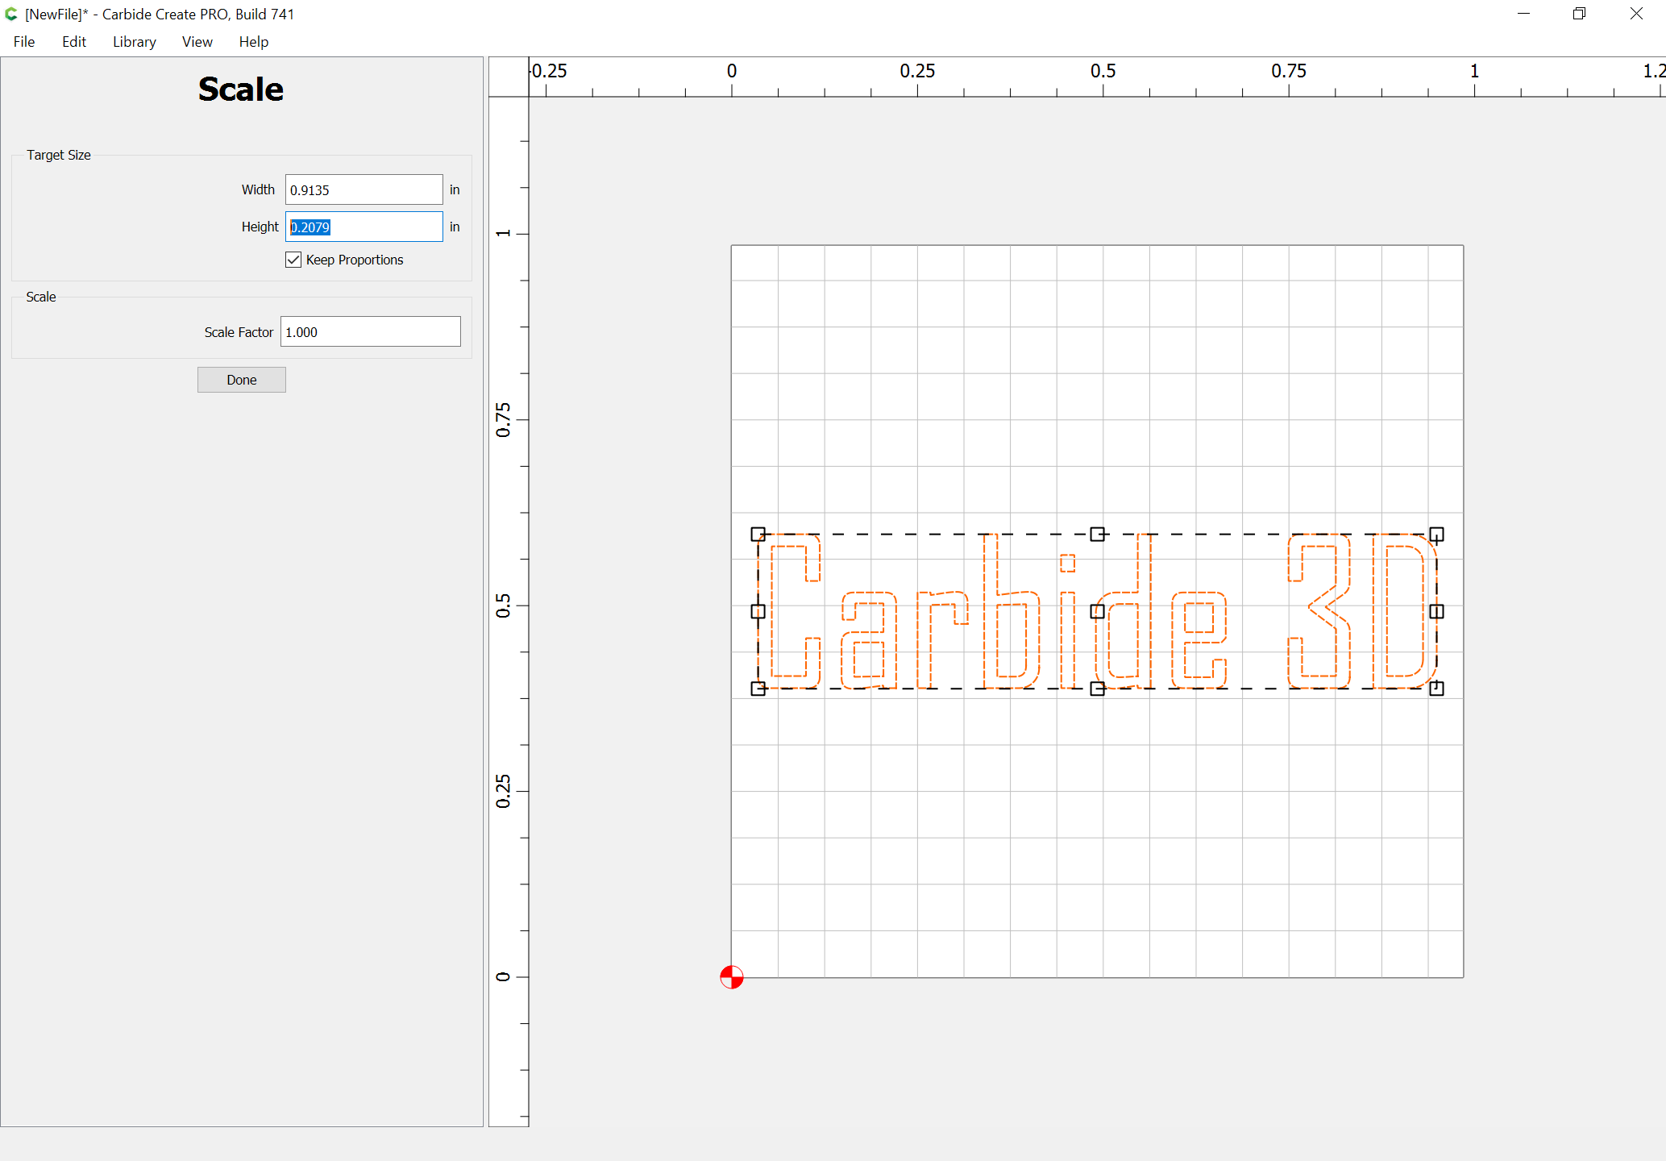Open the View menu
Viewport: 1666px width, 1161px height.
point(197,42)
